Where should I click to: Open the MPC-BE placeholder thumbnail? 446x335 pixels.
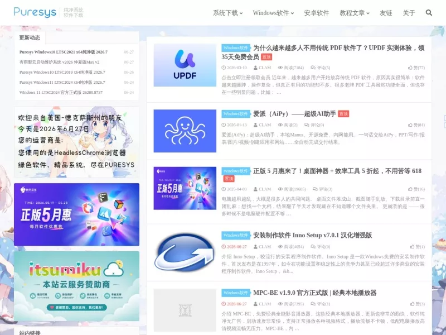click(185, 310)
